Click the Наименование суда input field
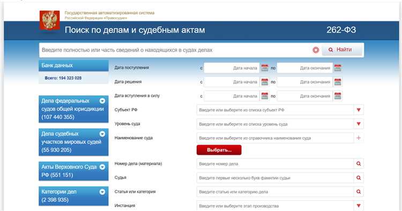The image size is (402, 211). pos(275,138)
